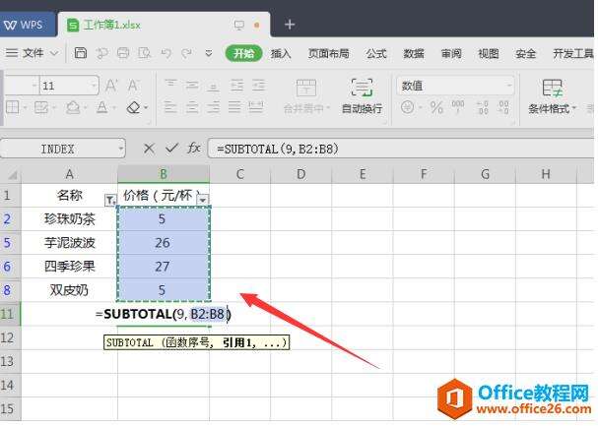Open insert function fx dialog

pyautogui.click(x=194, y=148)
